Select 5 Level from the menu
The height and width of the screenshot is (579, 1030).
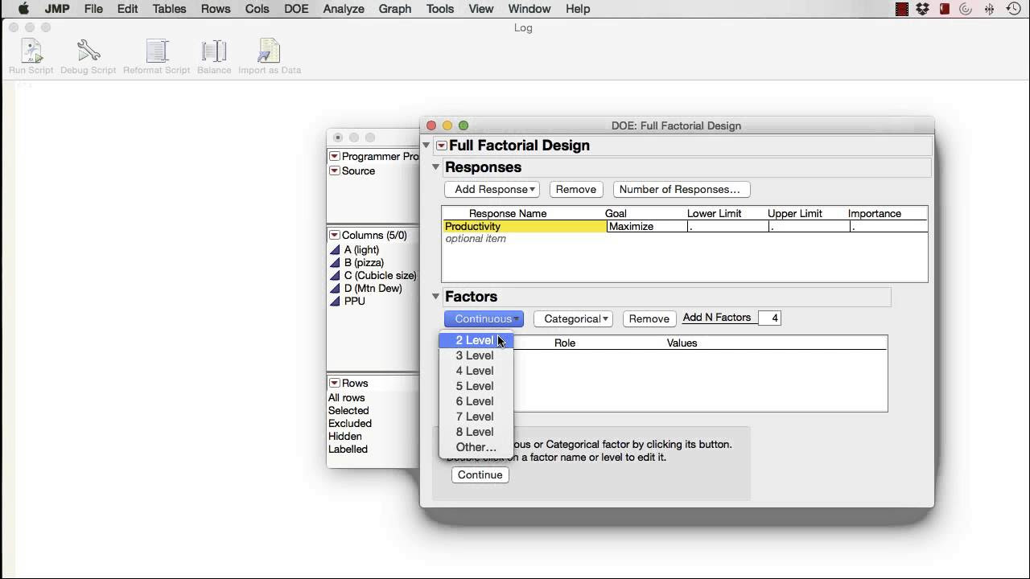click(476, 386)
